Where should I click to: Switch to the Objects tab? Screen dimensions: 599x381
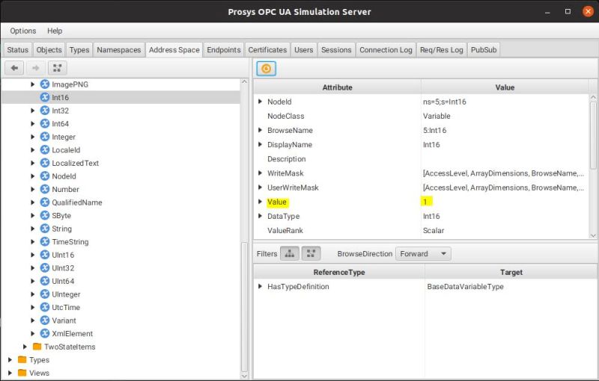(x=49, y=50)
